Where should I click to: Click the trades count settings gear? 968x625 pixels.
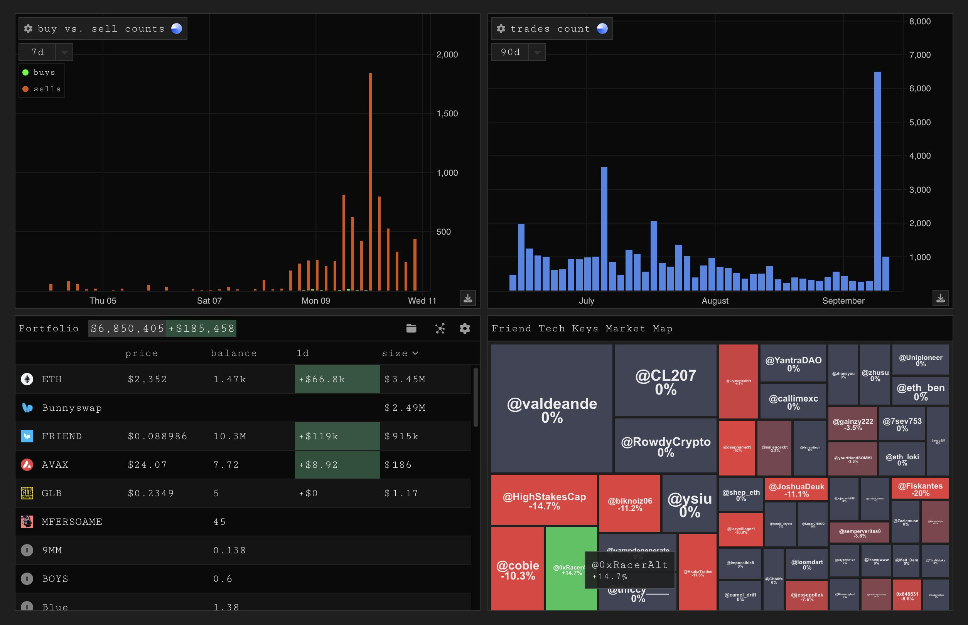click(501, 29)
